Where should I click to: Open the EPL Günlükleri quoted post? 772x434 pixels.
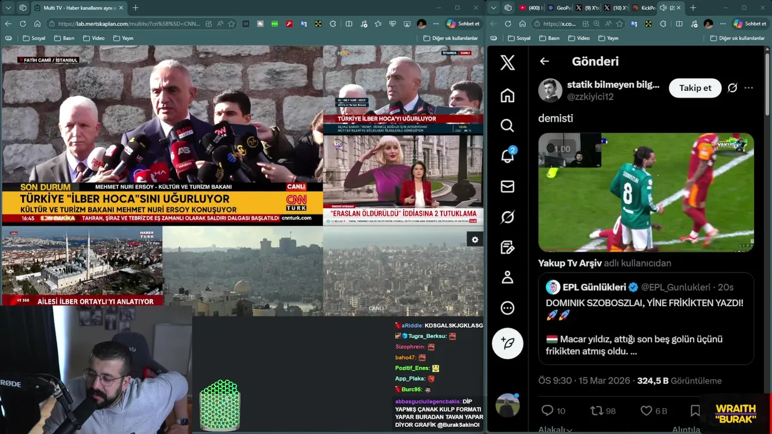[646, 318]
